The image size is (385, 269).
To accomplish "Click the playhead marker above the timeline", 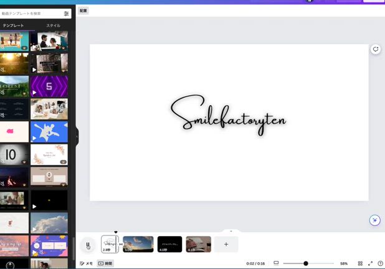I will [116, 232].
